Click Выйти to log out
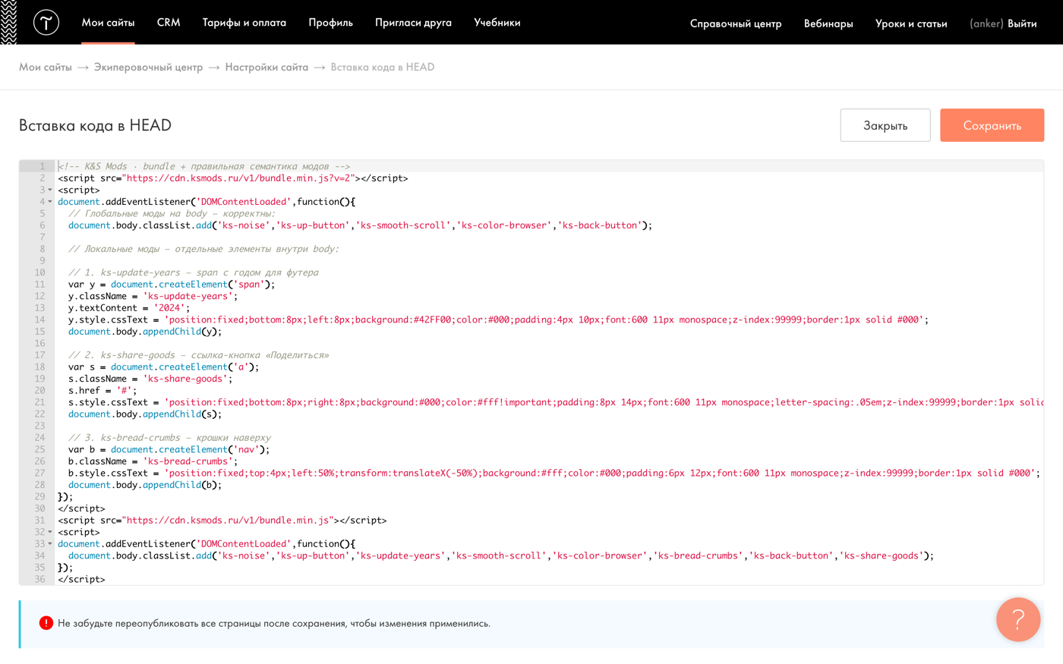The width and height of the screenshot is (1063, 664). click(1022, 24)
